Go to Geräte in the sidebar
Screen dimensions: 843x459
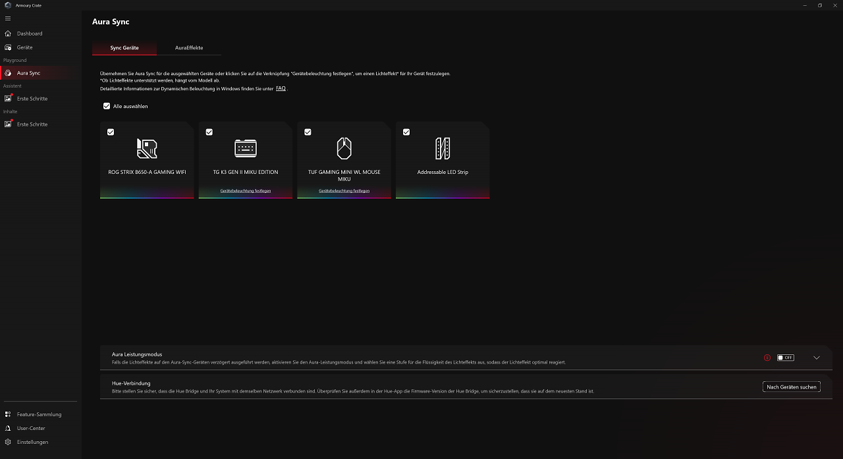[25, 47]
